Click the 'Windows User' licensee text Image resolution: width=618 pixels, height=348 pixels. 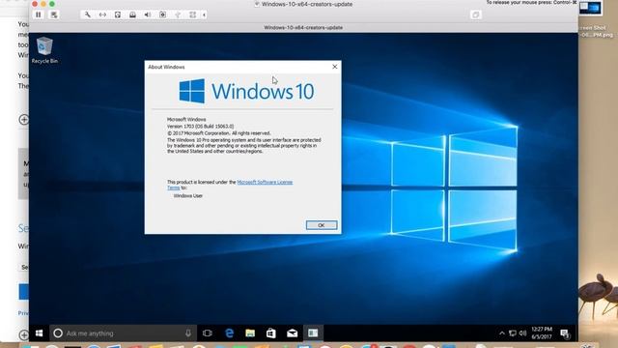click(188, 195)
